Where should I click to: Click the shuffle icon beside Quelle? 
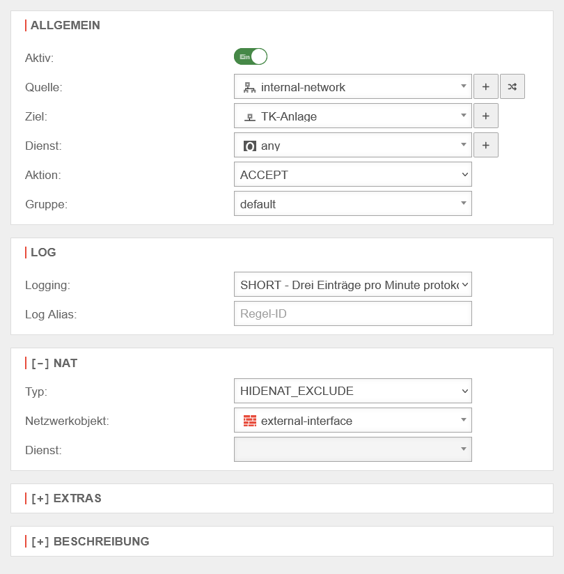point(512,87)
